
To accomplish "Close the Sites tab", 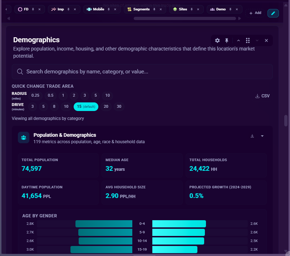I will [x=198, y=9].
